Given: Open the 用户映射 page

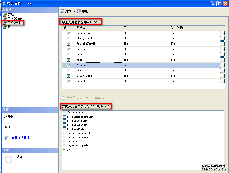Looking at the screenshot, I should tap(14, 23).
